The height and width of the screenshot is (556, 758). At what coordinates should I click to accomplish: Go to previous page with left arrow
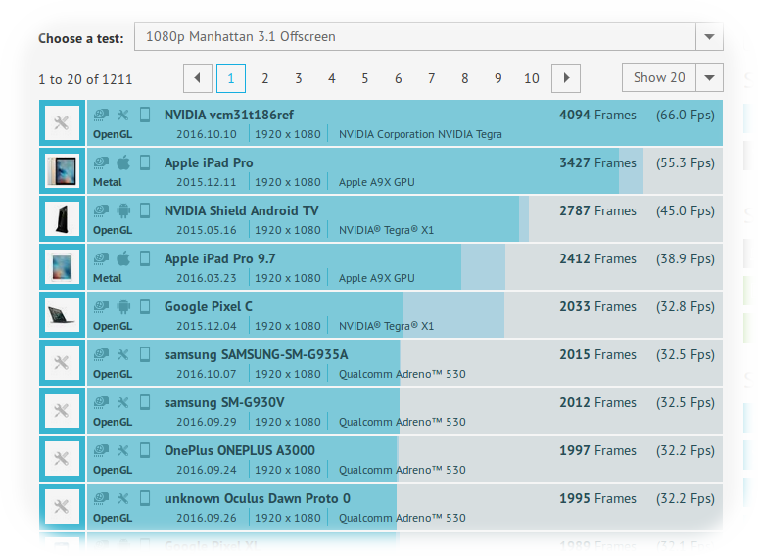pyautogui.click(x=198, y=78)
